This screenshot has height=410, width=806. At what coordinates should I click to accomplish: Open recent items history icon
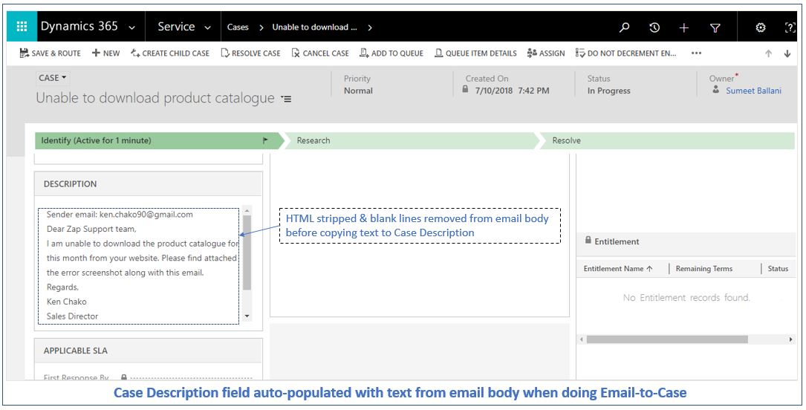654,27
